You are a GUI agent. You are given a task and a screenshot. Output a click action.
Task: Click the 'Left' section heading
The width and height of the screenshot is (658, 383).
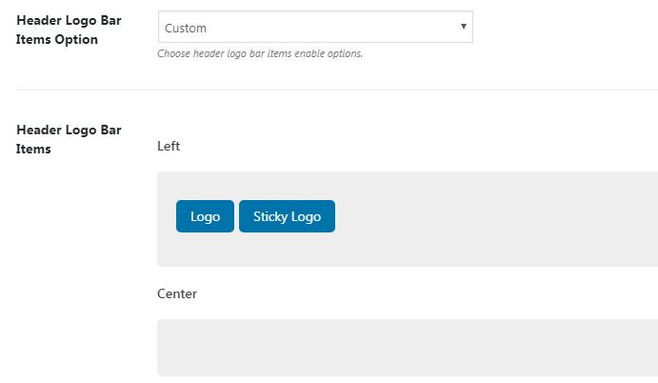[169, 146]
